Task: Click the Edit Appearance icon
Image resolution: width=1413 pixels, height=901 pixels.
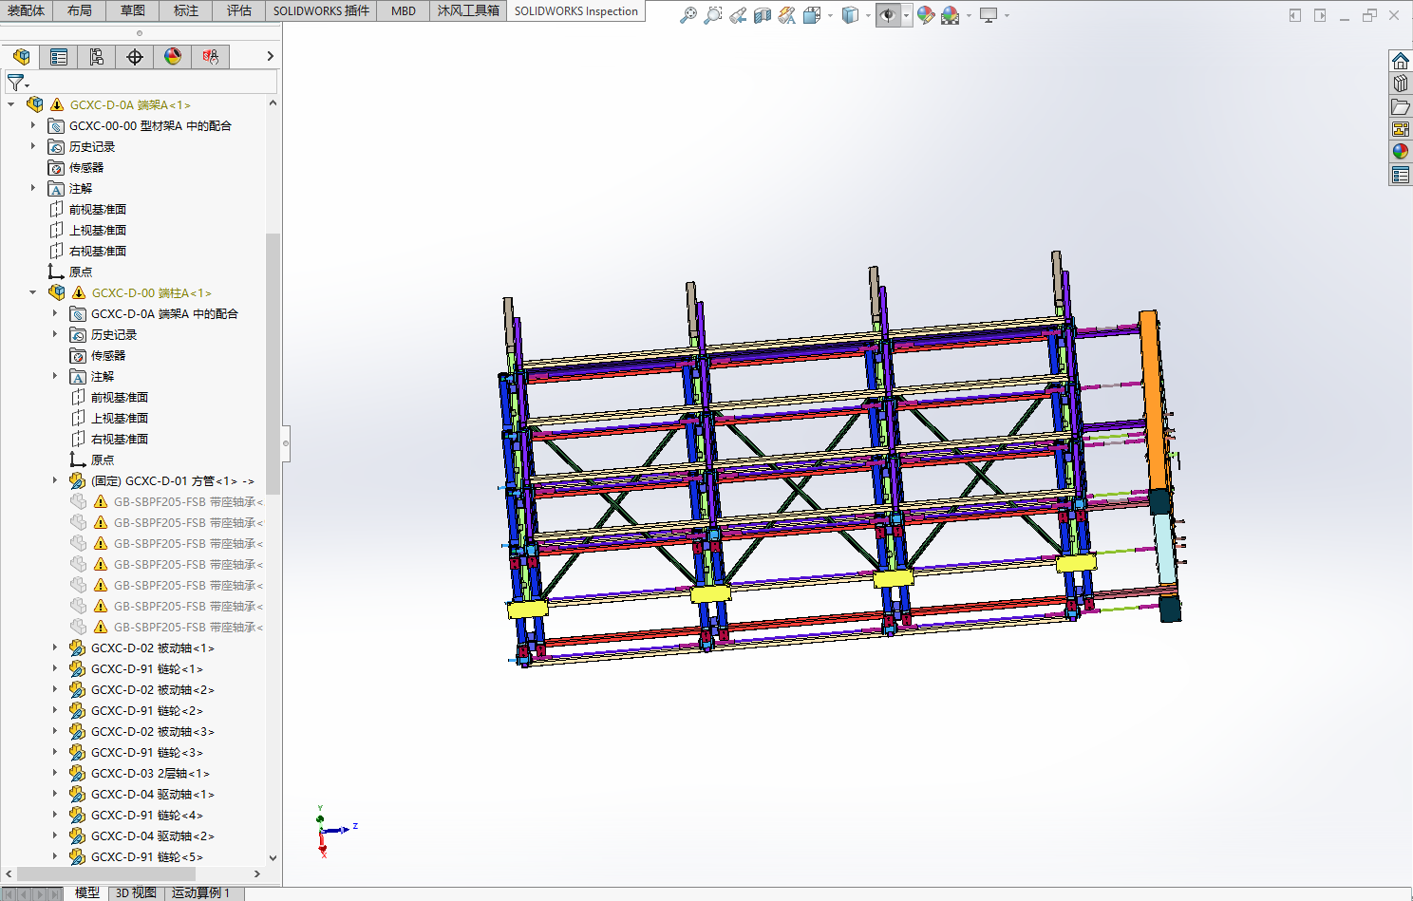Action: click(926, 15)
